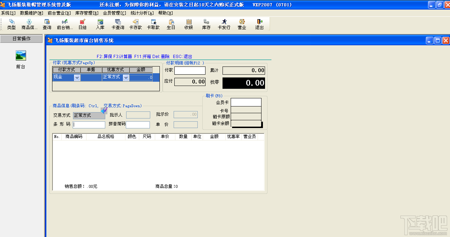Click the 单据 cell in payment row
The image size is (450, 237).
point(91,78)
